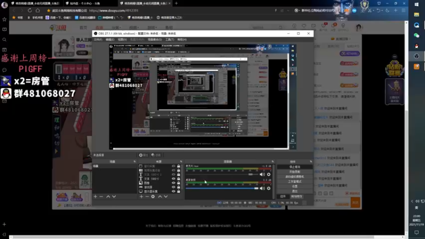Click the 停止推流 stop streaming button

point(294,167)
